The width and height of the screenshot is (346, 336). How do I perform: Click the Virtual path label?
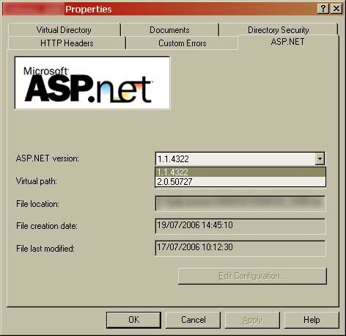[37, 181]
